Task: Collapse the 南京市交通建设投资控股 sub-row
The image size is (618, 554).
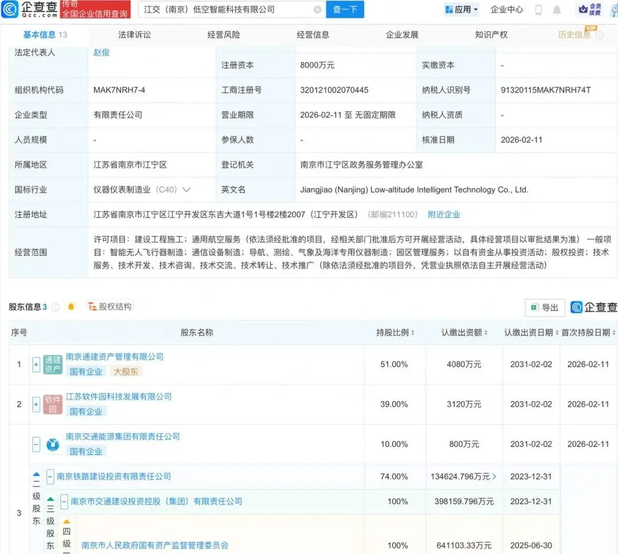Action: click(64, 501)
